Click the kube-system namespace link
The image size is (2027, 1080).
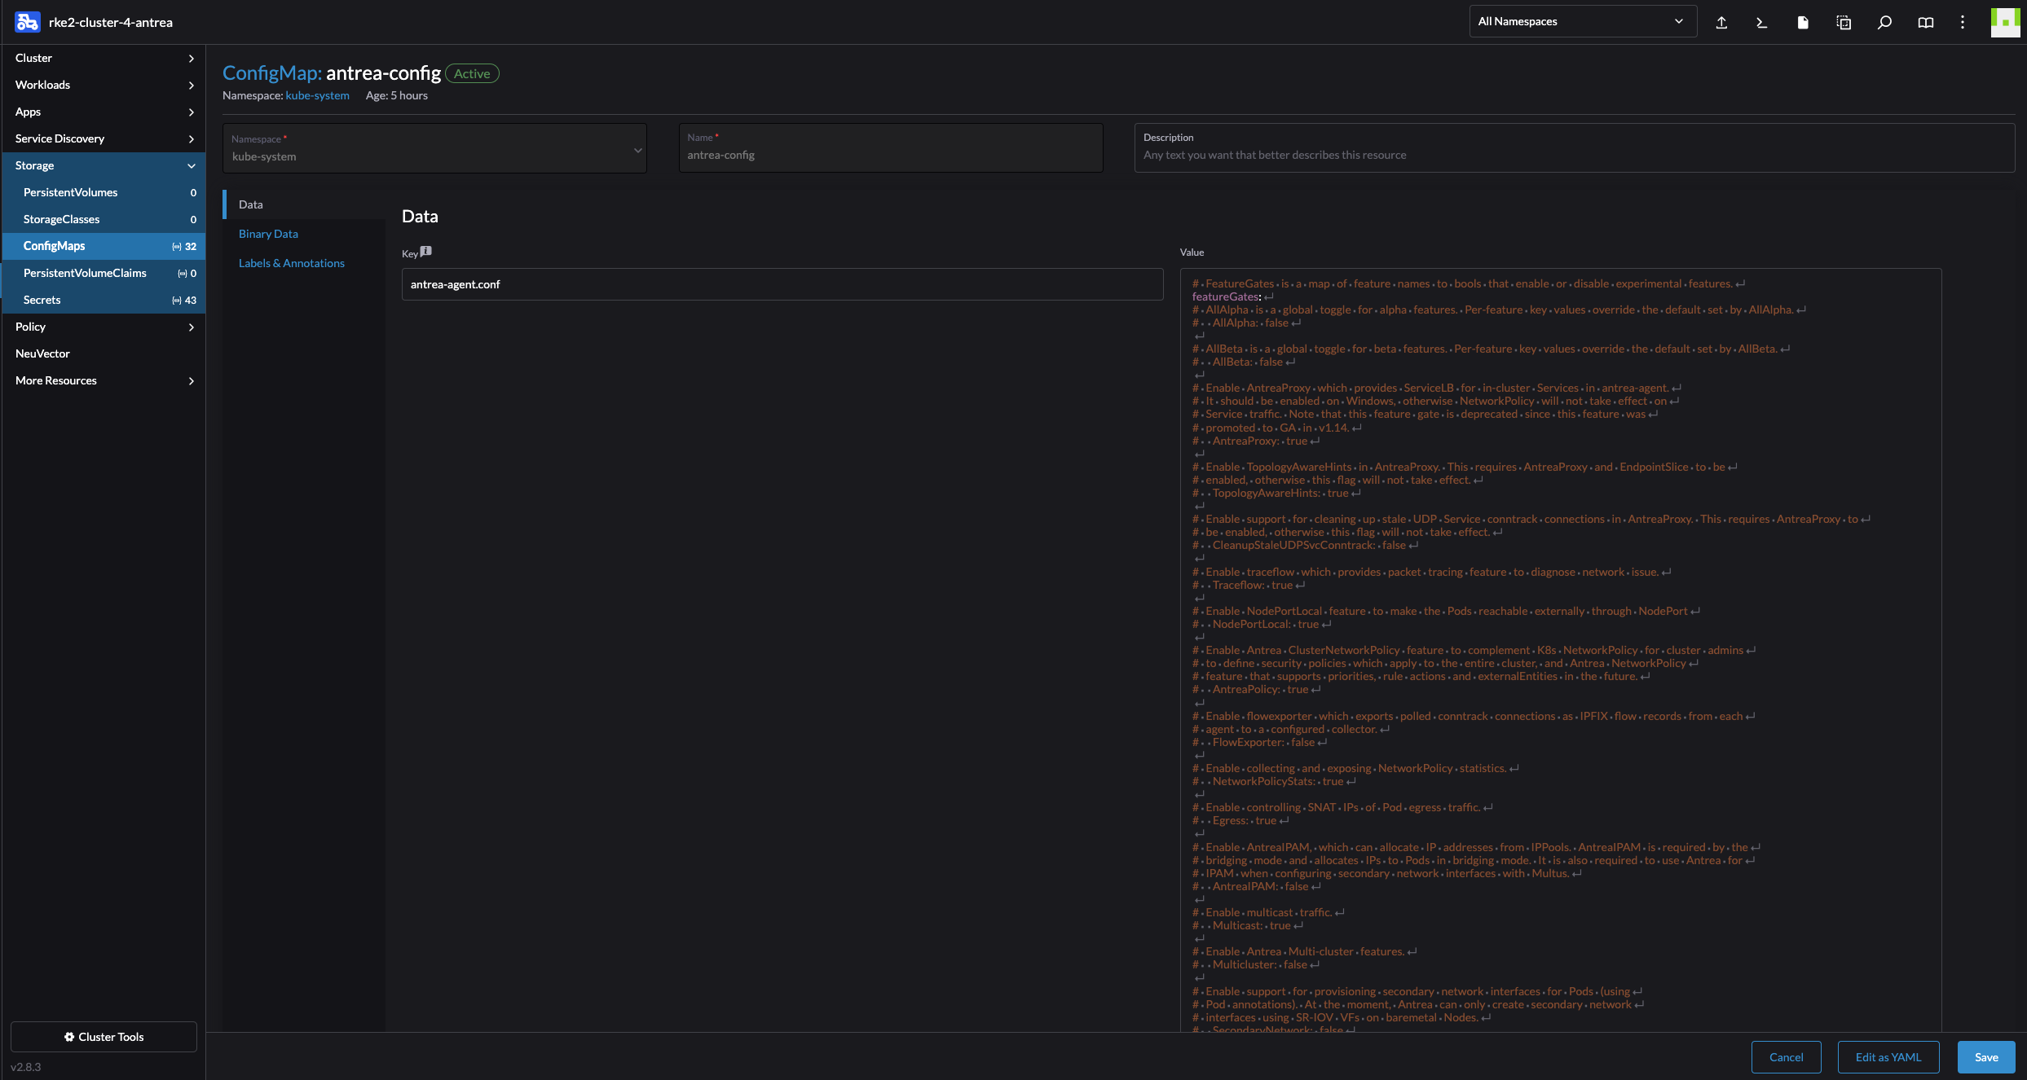click(x=316, y=94)
